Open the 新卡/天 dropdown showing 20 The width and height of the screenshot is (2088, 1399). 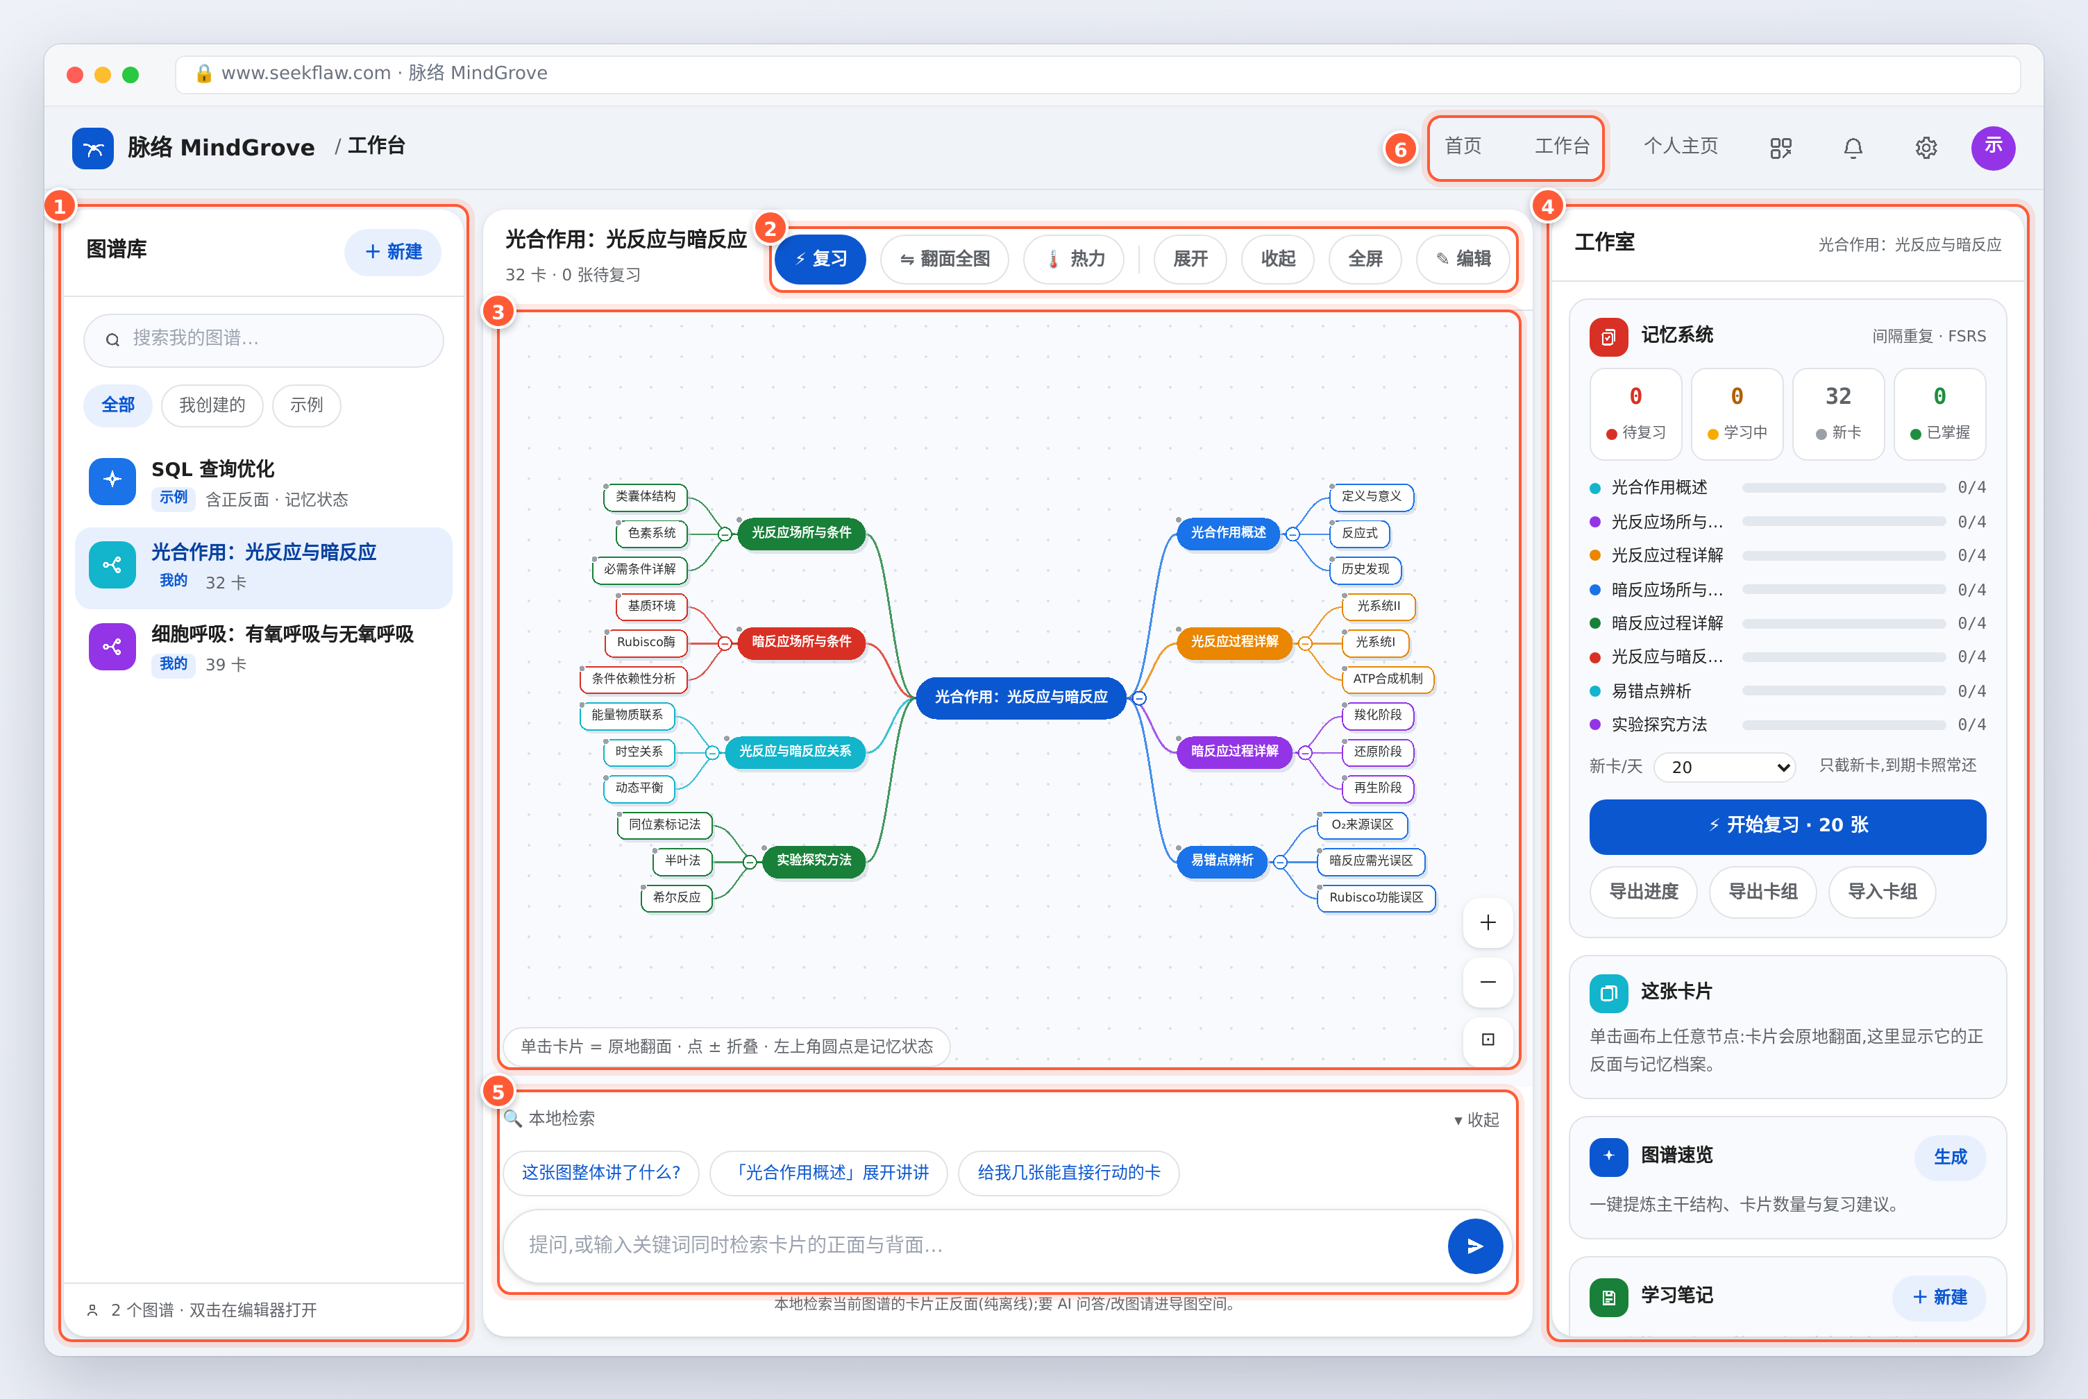point(1724,768)
